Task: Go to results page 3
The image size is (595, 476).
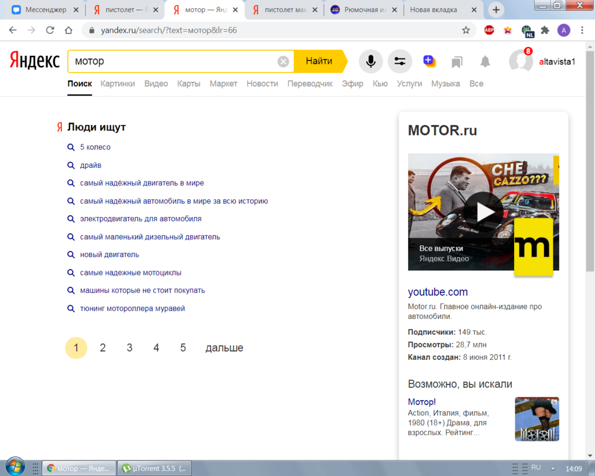Action: (x=129, y=347)
